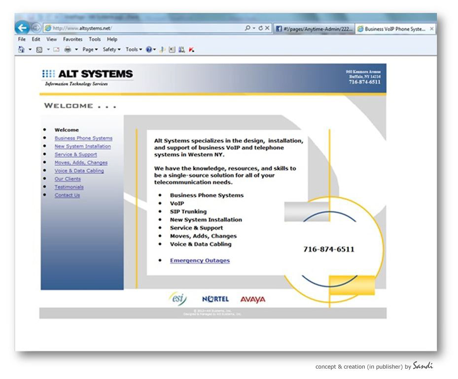The width and height of the screenshot is (458, 379).
Task: Open the Emergency Outages link
Action: coord(200,261)
